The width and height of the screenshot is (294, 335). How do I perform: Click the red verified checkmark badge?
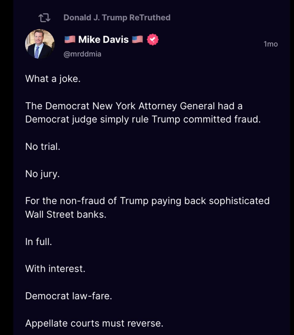coord(153,40)
